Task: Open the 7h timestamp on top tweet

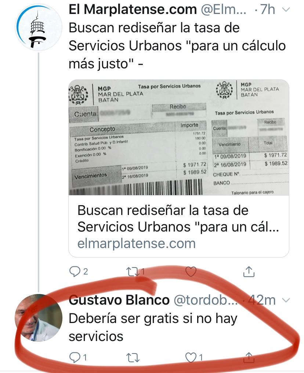Action: tap(268, 10)
